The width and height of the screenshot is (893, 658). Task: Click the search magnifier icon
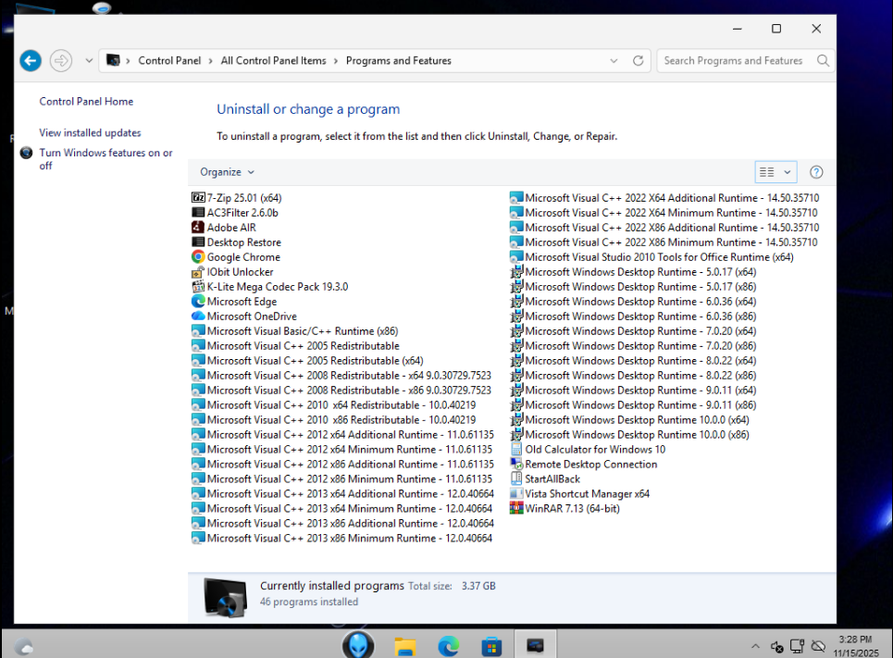coord(823,60)
